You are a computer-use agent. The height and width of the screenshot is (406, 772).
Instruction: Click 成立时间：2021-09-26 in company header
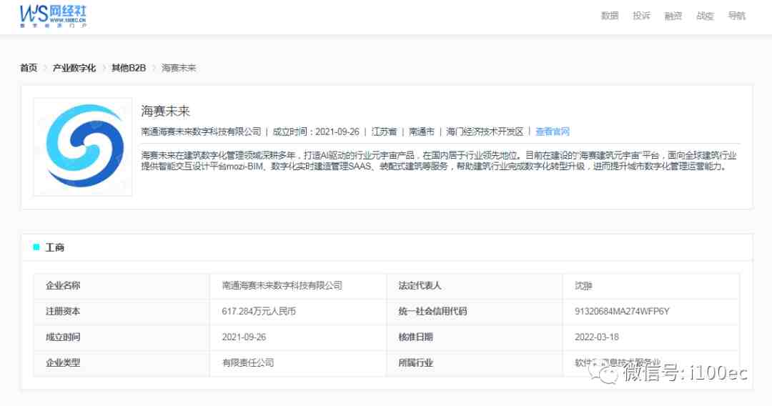click(x=316, y=132)
